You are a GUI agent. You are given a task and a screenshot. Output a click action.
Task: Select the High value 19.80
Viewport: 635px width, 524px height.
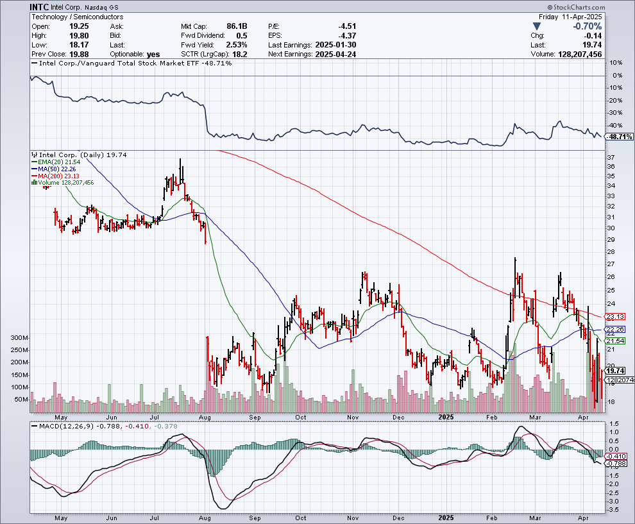tap(79, 36)
